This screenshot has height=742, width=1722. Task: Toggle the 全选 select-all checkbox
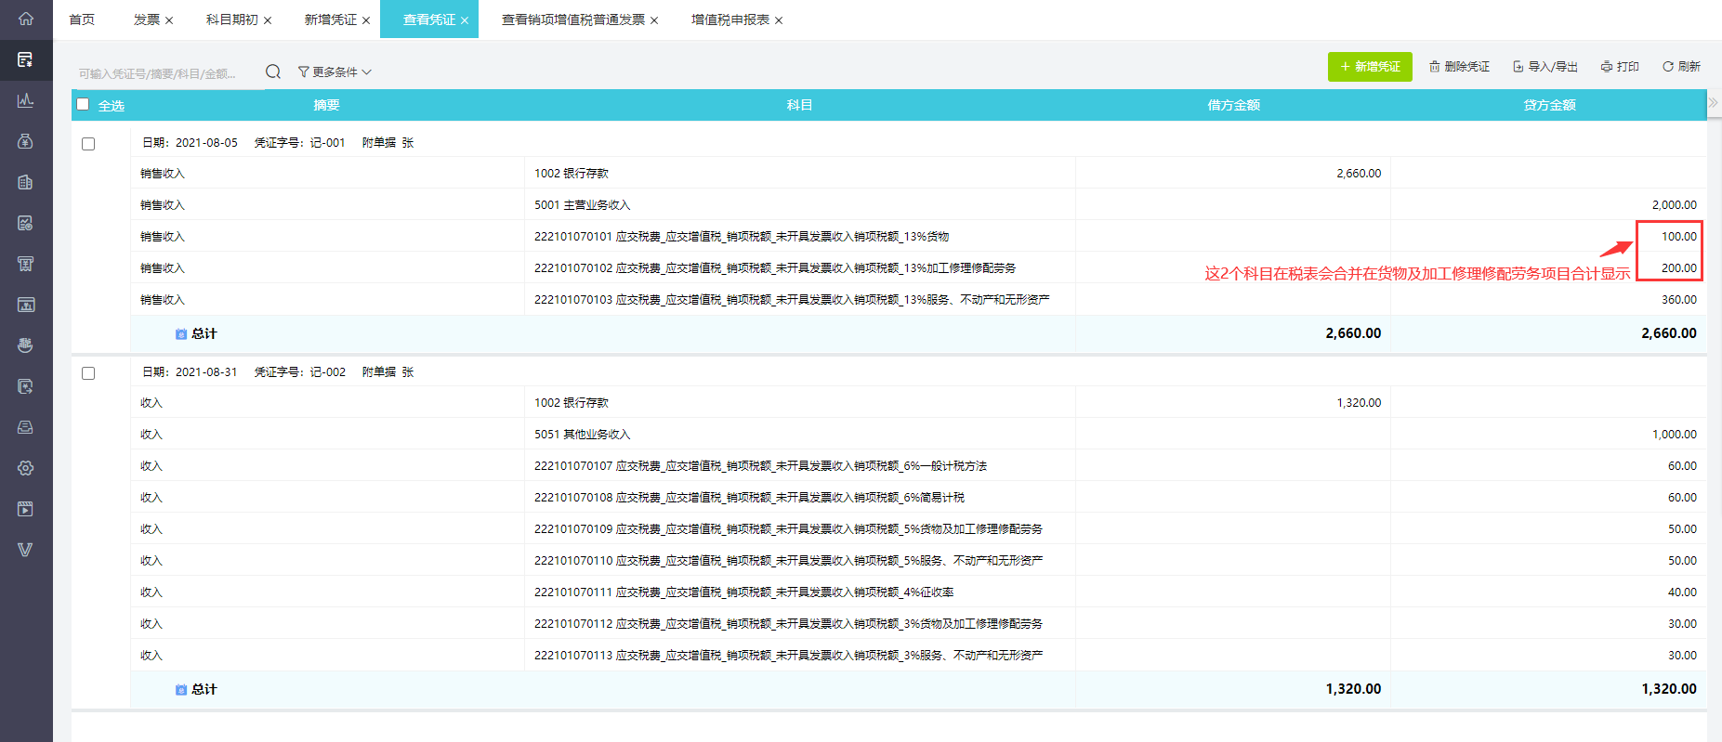pos(84,105)
